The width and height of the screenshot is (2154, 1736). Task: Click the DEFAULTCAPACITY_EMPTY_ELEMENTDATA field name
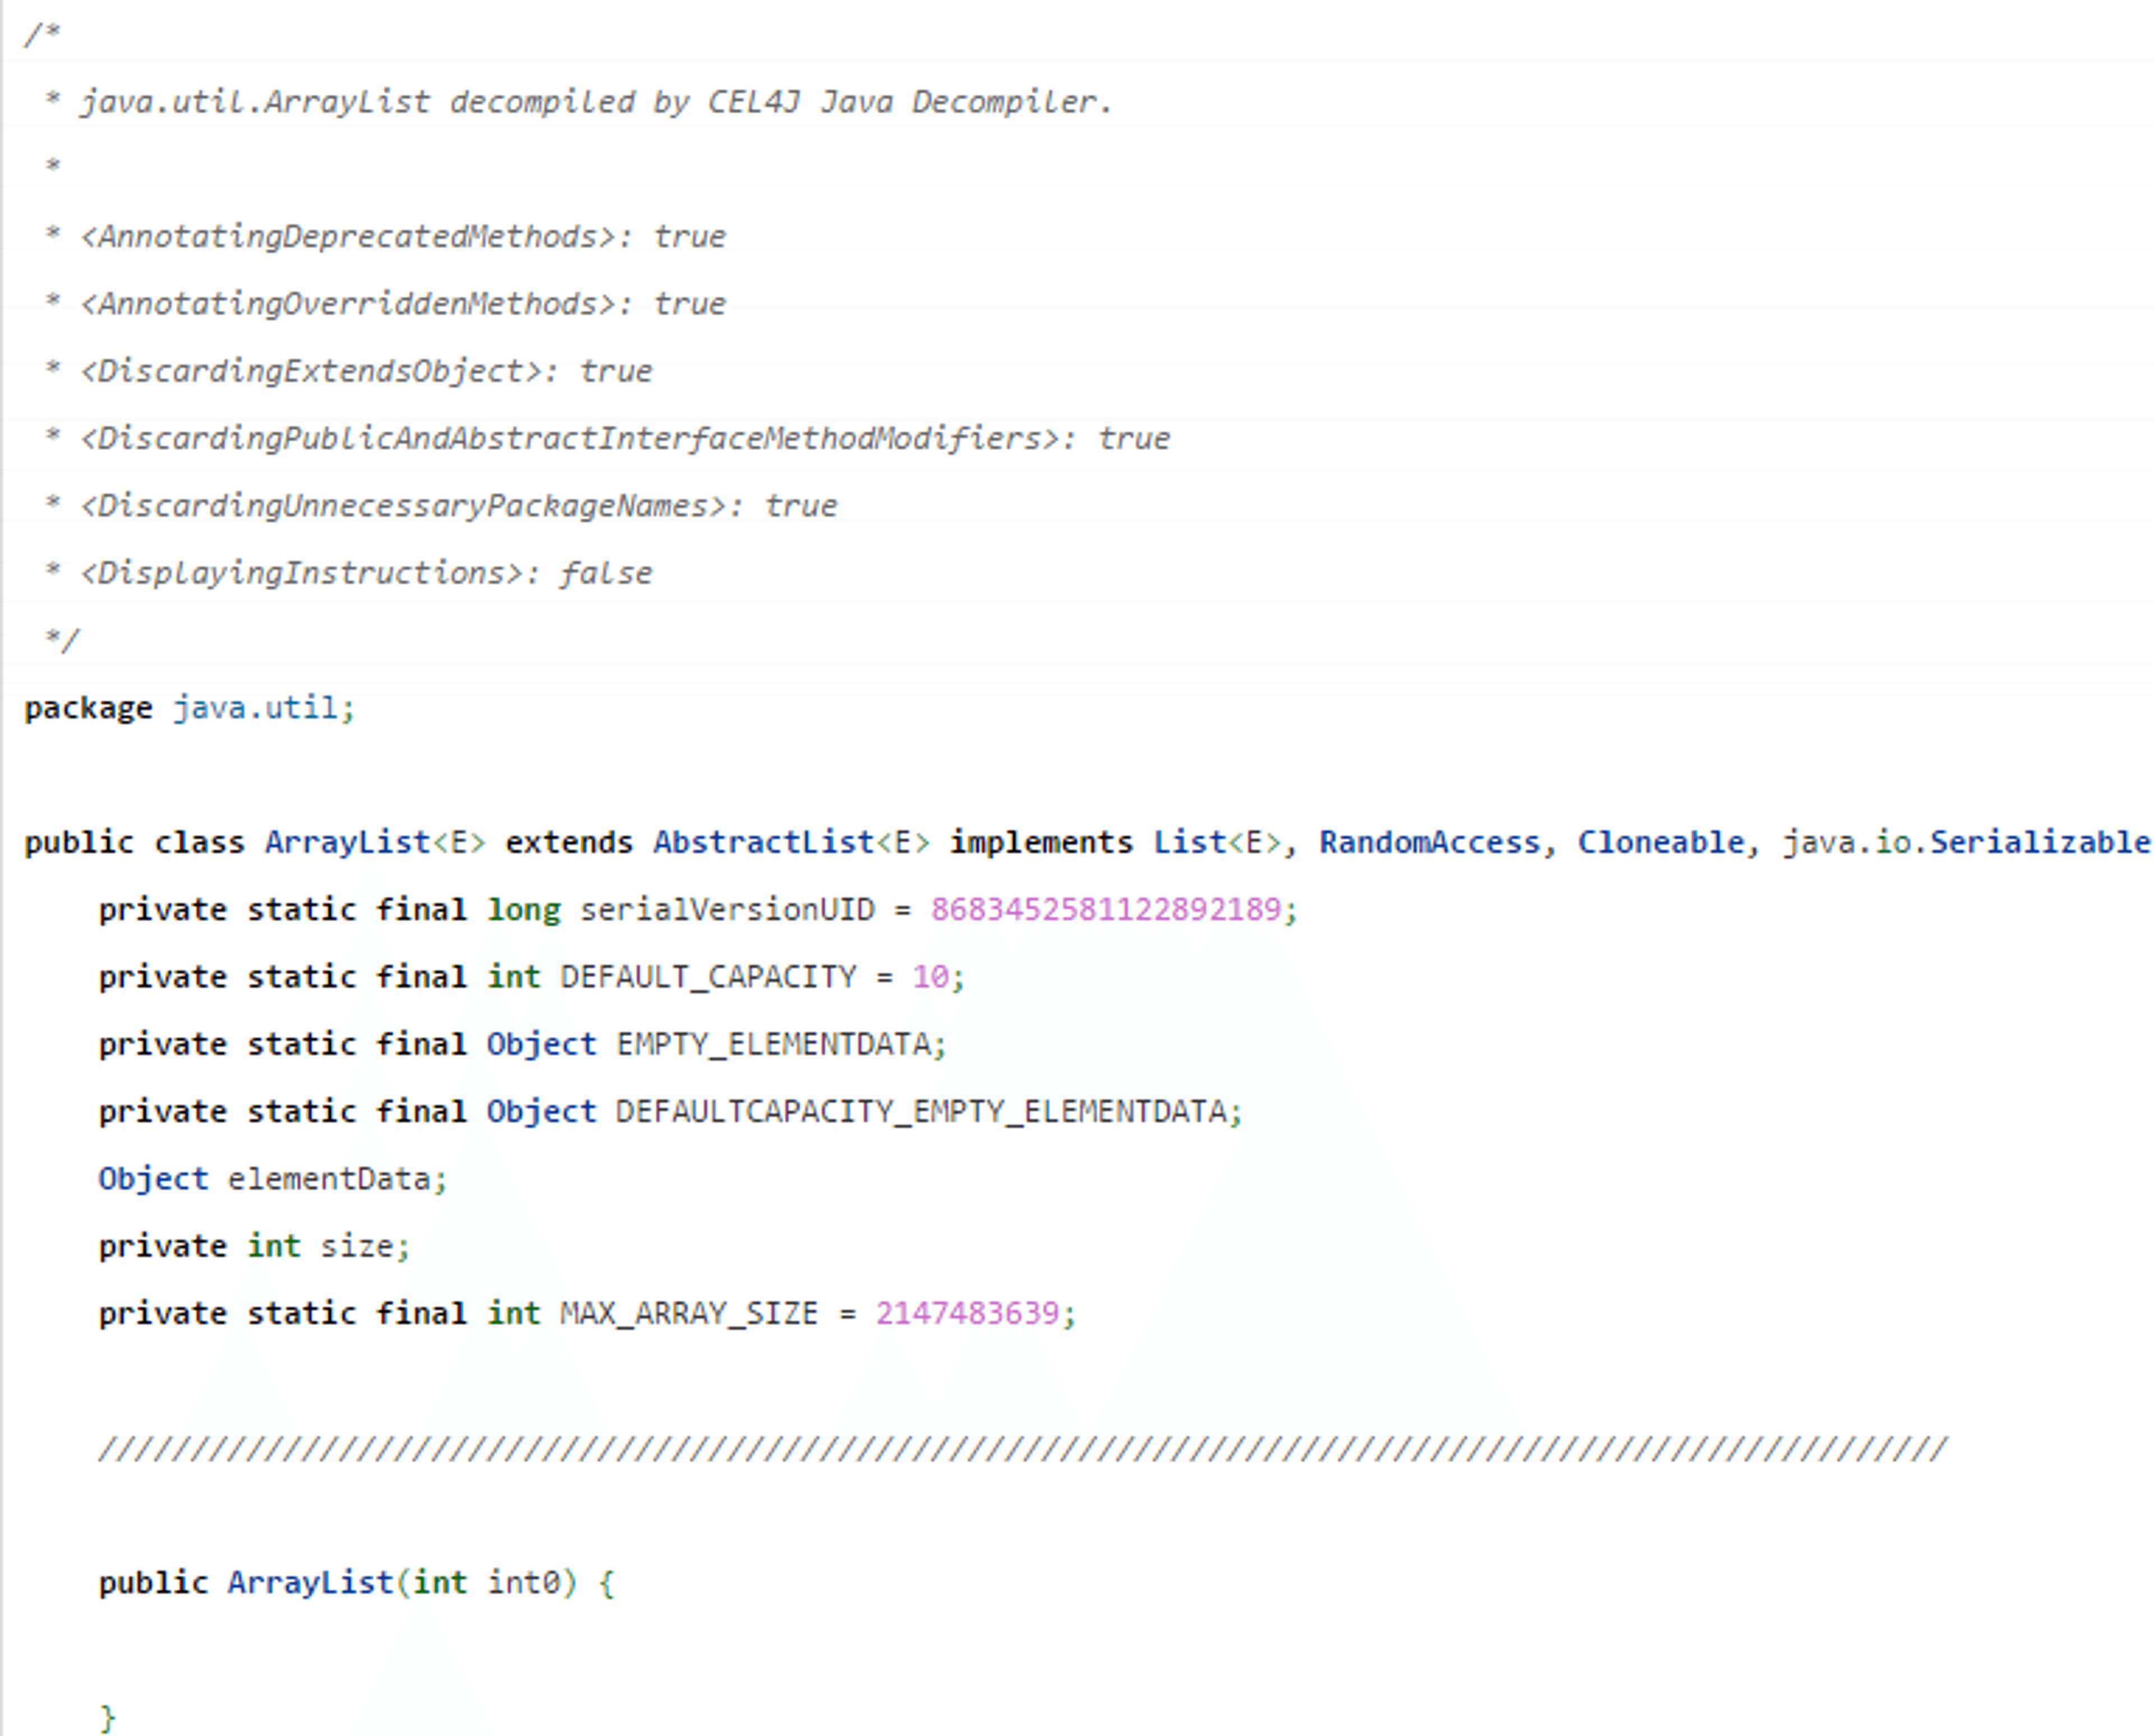click(x=921, y=1111)
